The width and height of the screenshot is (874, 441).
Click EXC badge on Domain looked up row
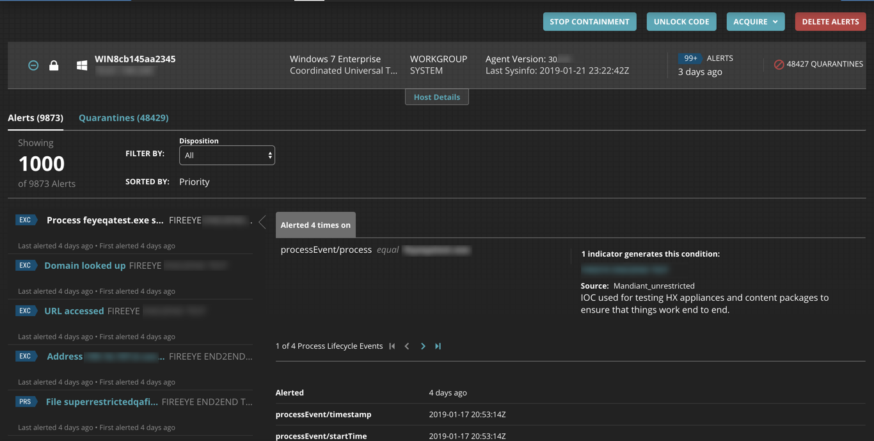pos(26,266)
